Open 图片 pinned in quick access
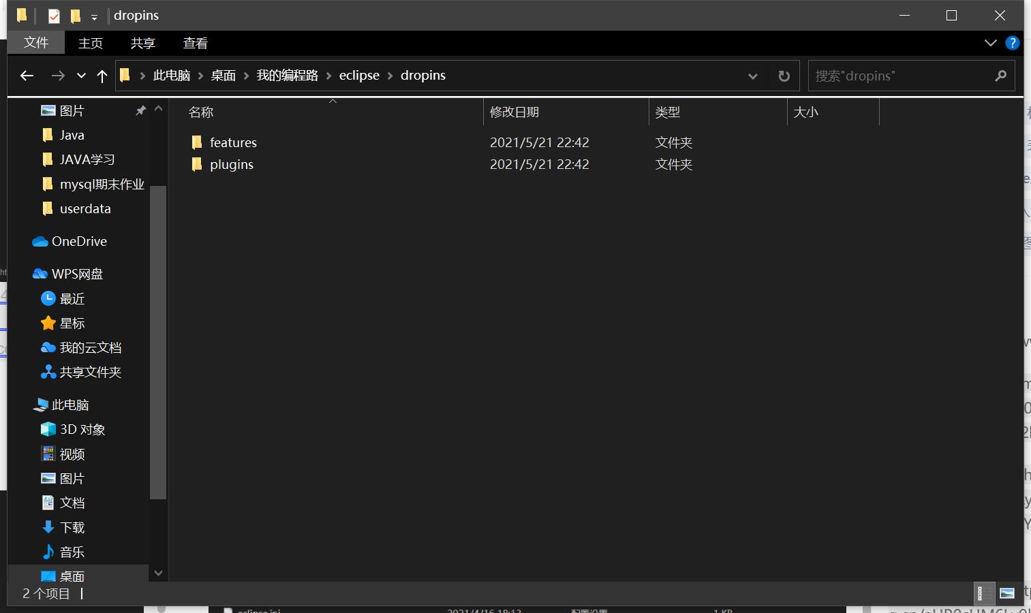The image size is (1031, 613). pos(72,110)
